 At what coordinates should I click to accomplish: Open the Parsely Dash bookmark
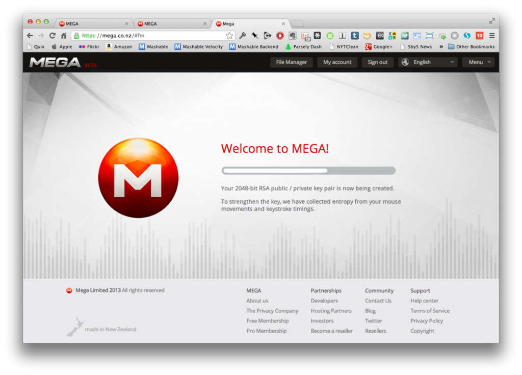point(304,46)
